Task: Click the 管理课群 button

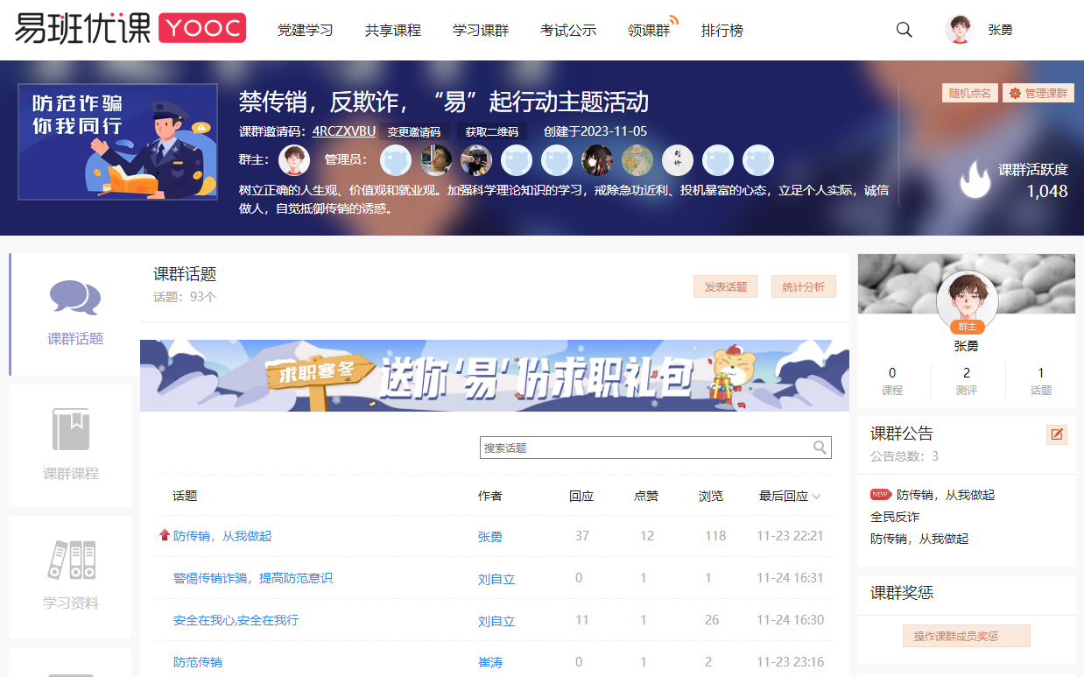Action: tap(1038, 93)
